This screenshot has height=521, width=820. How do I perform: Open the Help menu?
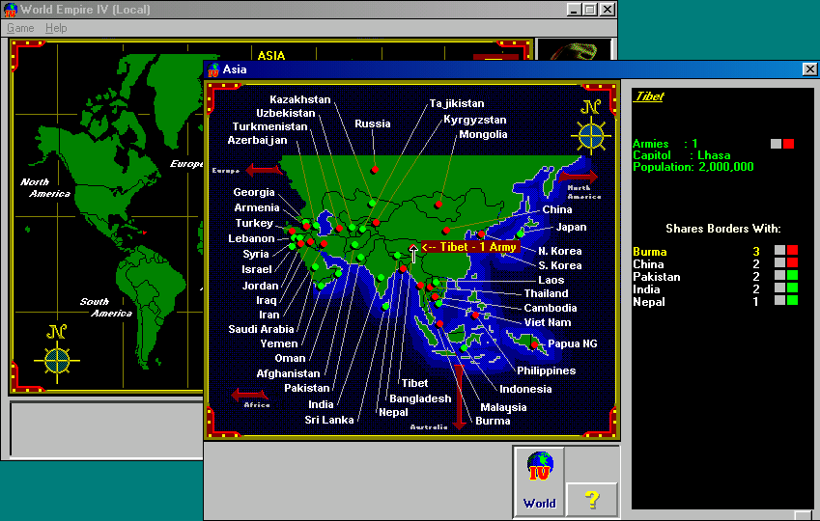[x=56, y=28]
